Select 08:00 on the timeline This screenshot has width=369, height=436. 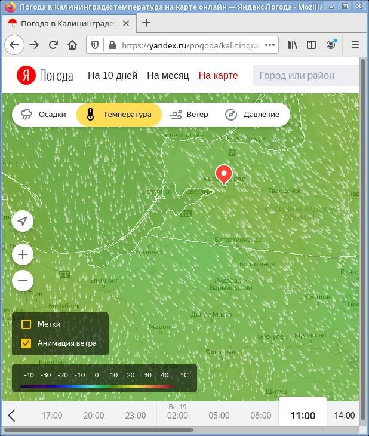(261, 416)
